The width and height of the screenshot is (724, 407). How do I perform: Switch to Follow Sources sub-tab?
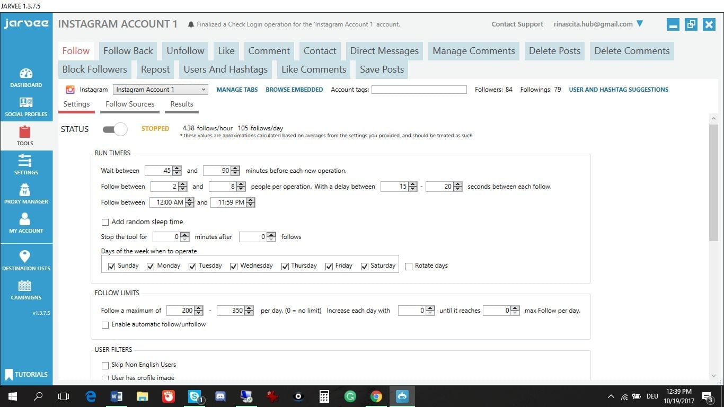(130, 104)
